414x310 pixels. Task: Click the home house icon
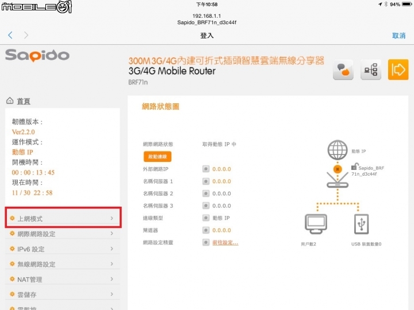pyautogui.click(x=10, y=100)
